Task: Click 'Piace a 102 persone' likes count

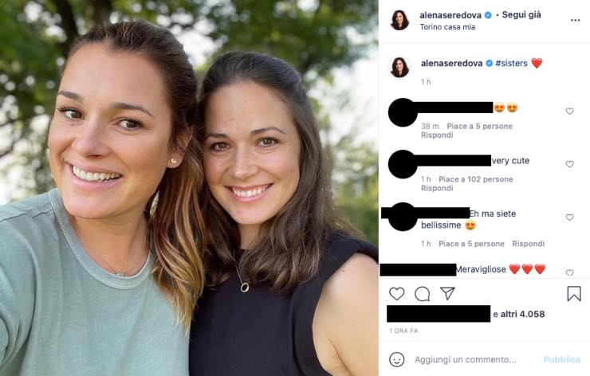Action: coord(476,179)
